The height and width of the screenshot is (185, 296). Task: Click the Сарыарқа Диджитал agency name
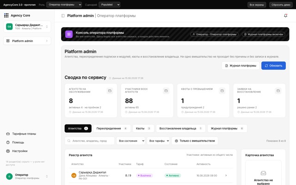click(x=92, y=173)
